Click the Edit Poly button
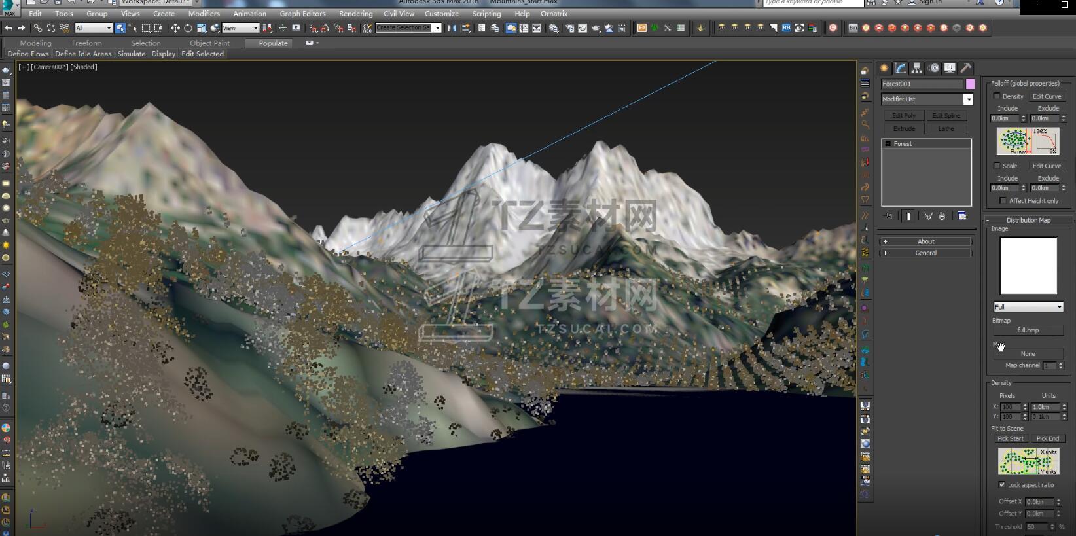Image resolution: width=1076 pixels, height=536 pixels. click(904, 116)
